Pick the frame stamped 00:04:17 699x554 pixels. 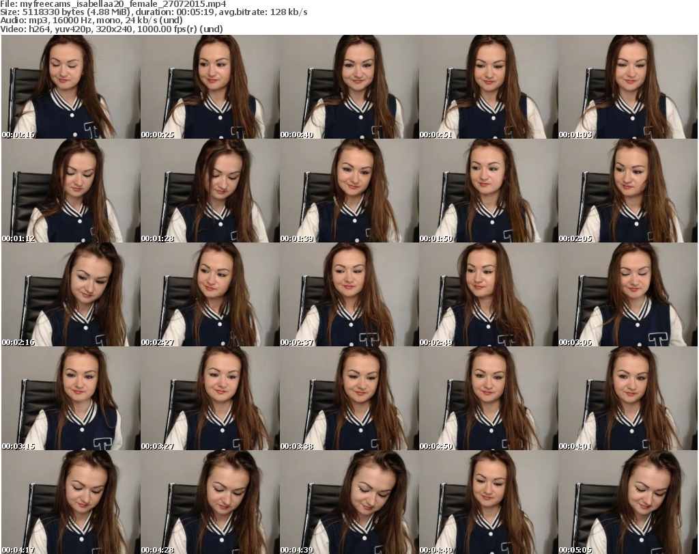point(71,502)
